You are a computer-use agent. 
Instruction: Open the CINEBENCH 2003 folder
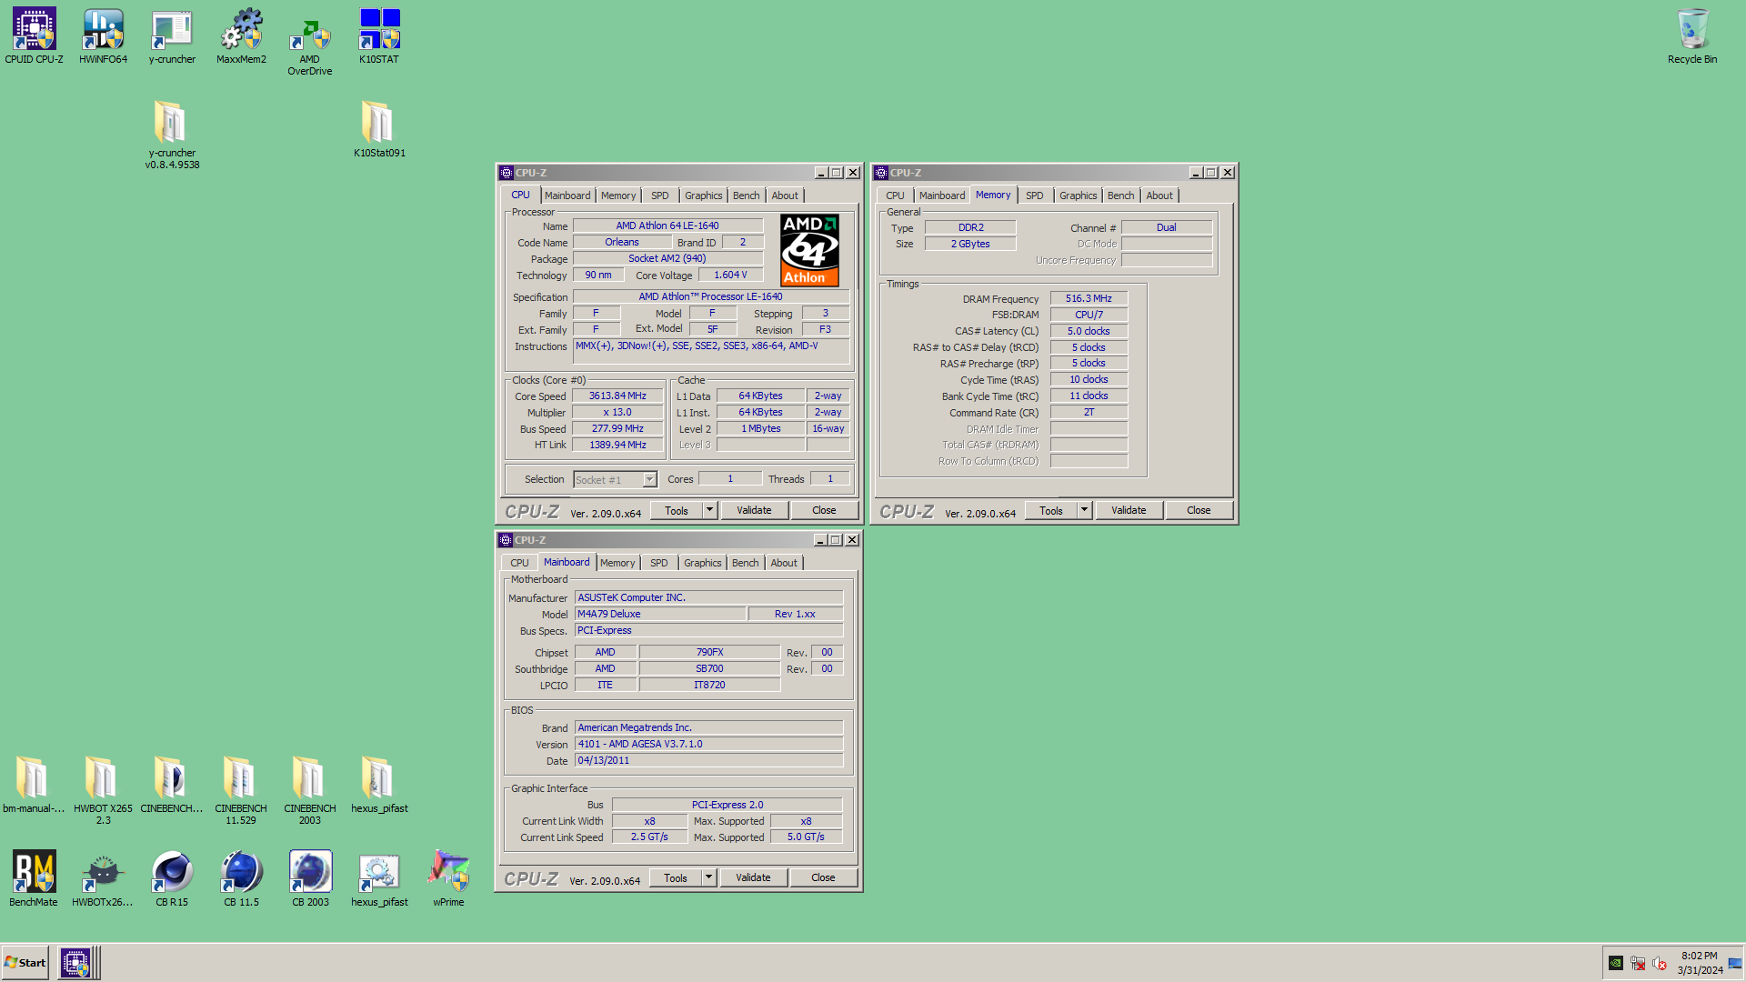tap(310, 789)
